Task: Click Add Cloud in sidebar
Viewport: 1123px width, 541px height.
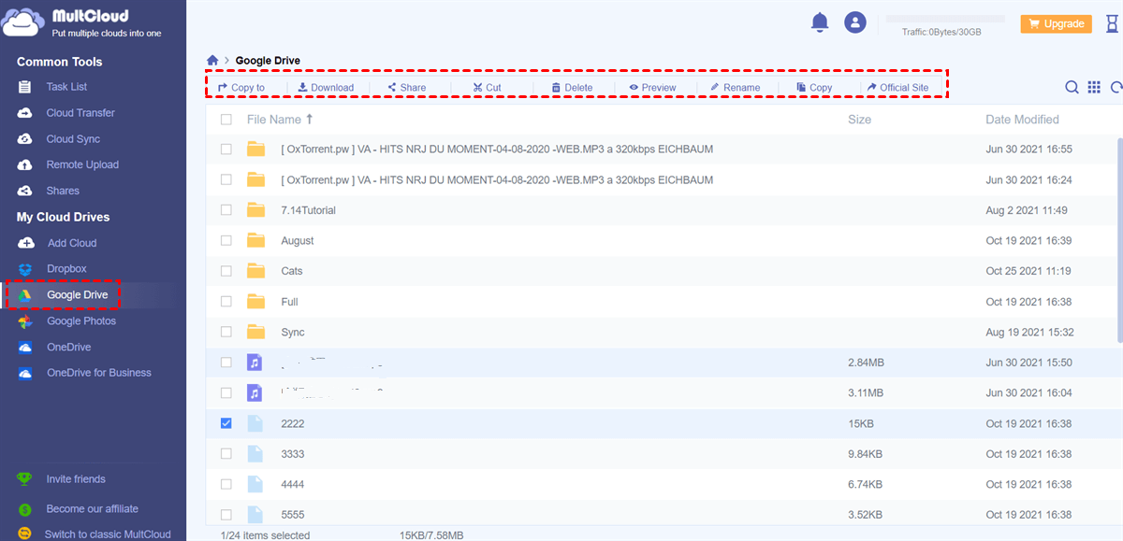Action: pyautogui.click(x=71, y=243)
